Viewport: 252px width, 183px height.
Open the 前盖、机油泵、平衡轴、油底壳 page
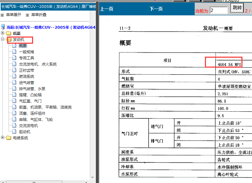[45, 107]
